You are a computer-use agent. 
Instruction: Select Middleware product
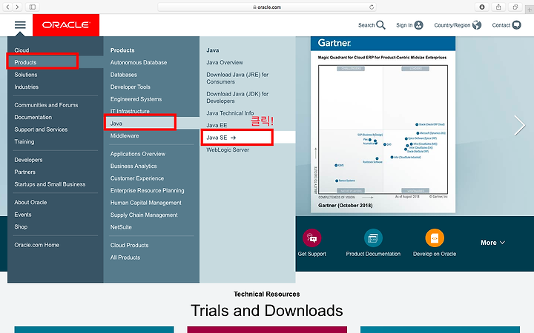[x=125, y=135]
